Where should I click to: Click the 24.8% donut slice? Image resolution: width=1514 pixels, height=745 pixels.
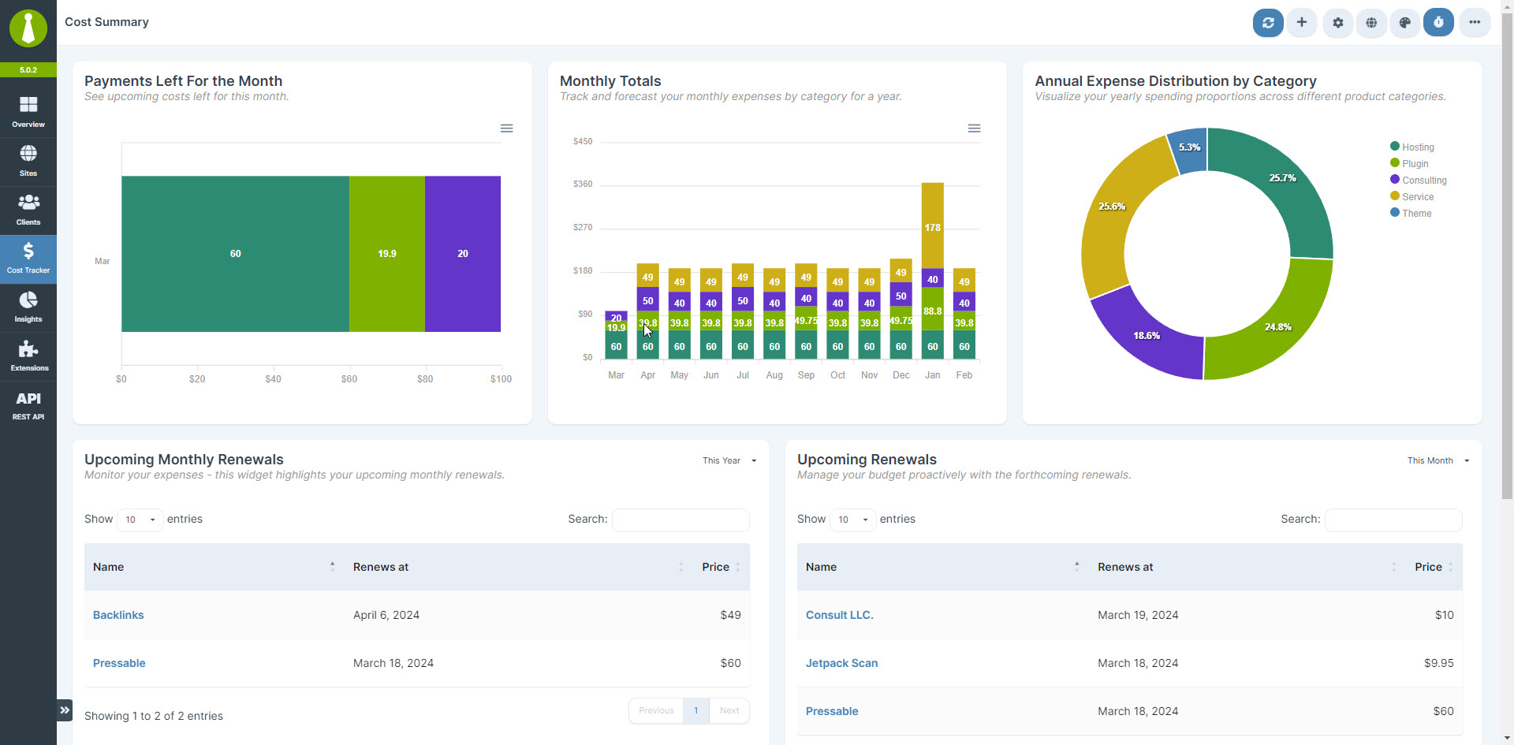pos(1278,326)
